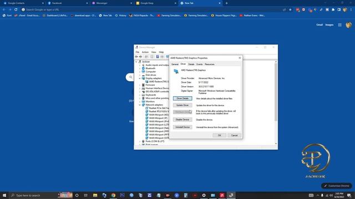This screenshot has height=199, width=355.
Task: Open Google Chrome from taskbar
Action: click(113, 195)
